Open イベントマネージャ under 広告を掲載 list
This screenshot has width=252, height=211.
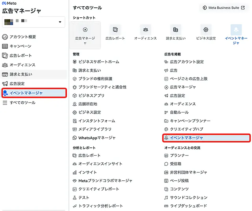(206, 138)
